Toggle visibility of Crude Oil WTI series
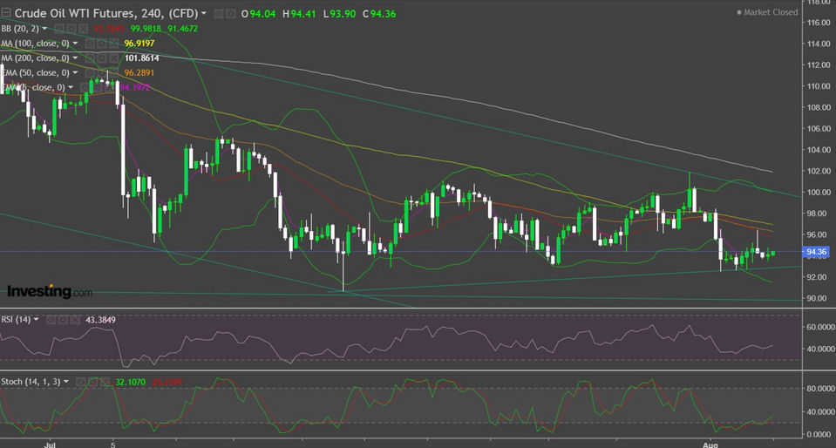 click(x=218, y=13)
